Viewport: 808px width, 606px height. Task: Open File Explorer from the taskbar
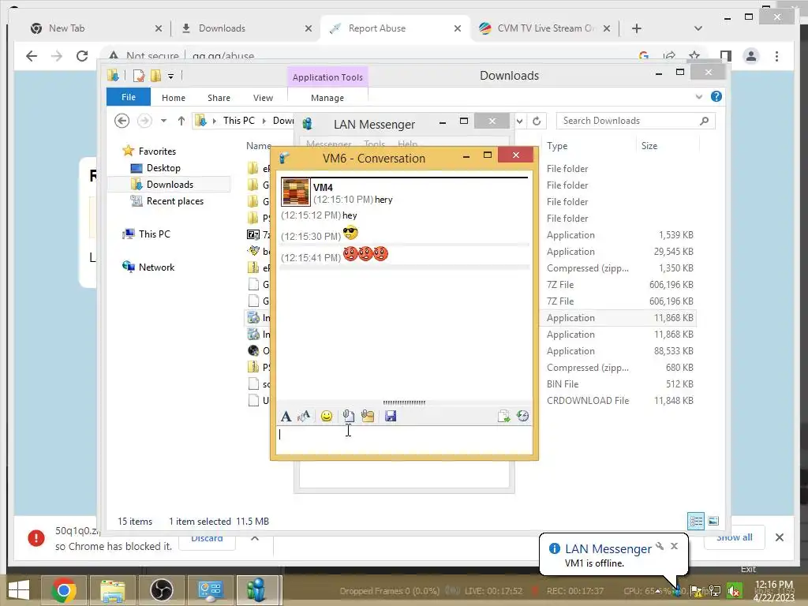coord(113,590)
